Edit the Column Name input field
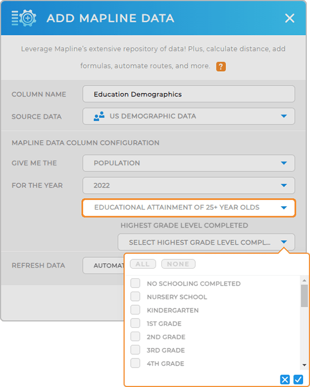The height and width of the screenshot is (387, 310). click(x=188, y=94)
